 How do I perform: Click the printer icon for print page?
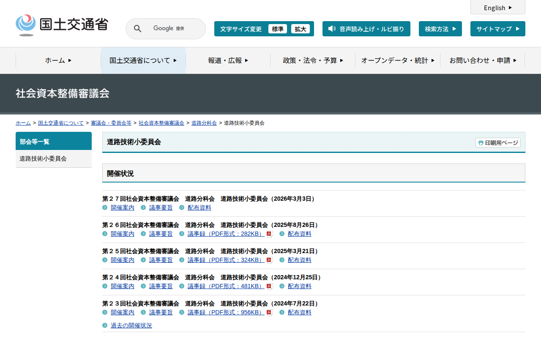point(481,143)
